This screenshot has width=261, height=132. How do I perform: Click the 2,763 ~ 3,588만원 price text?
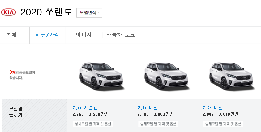click(90, 114)
